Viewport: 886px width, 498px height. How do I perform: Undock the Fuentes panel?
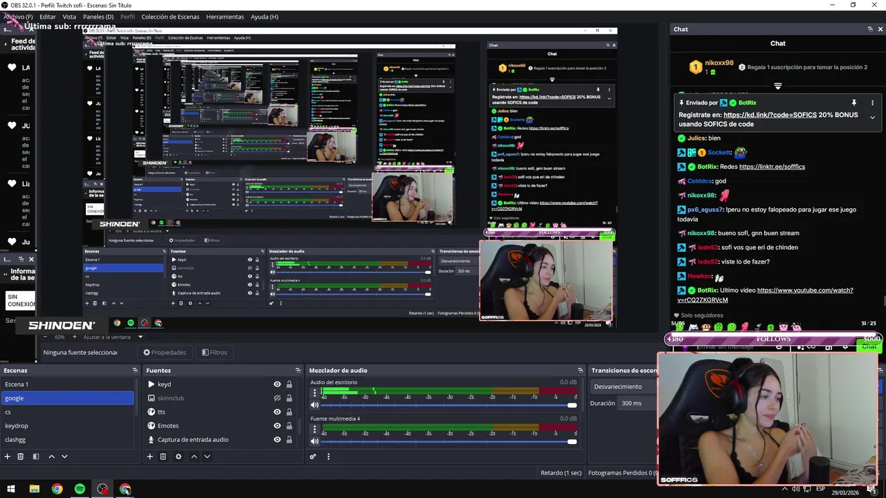point(298,371)
